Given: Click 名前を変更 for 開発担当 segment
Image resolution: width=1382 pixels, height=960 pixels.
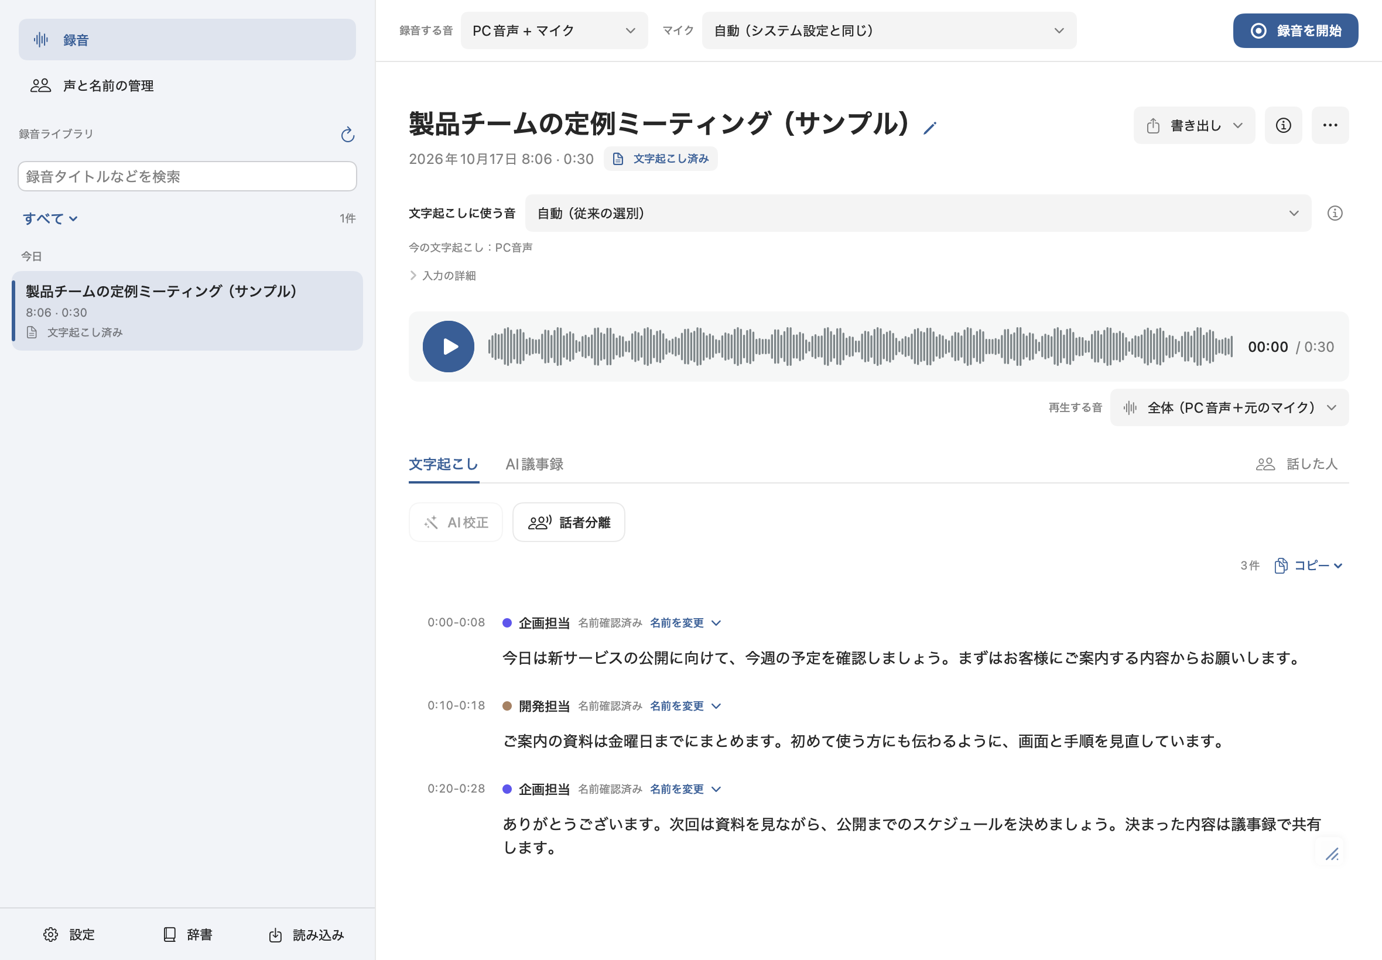Looking at the screenshot, I should click(685, 705).
